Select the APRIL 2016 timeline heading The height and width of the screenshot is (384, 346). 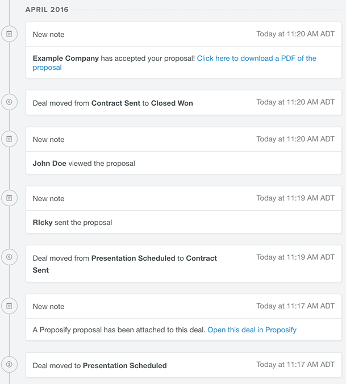click(x=47, y=10)
